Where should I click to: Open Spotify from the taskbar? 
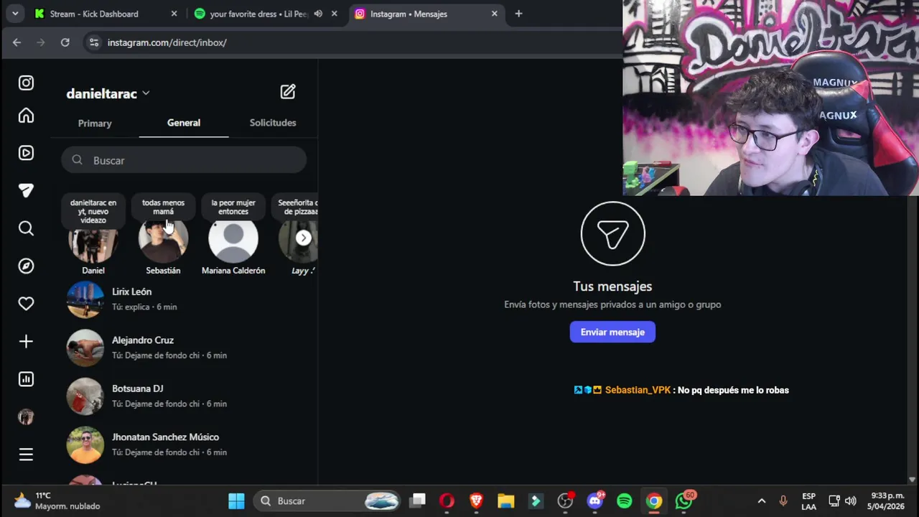[x=624, y=500]
